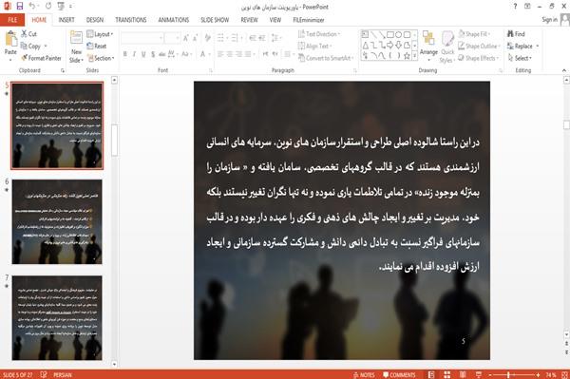Click the zoom slider handle
The width and height of the screenshot is (570, 379).
click(508, 375)
